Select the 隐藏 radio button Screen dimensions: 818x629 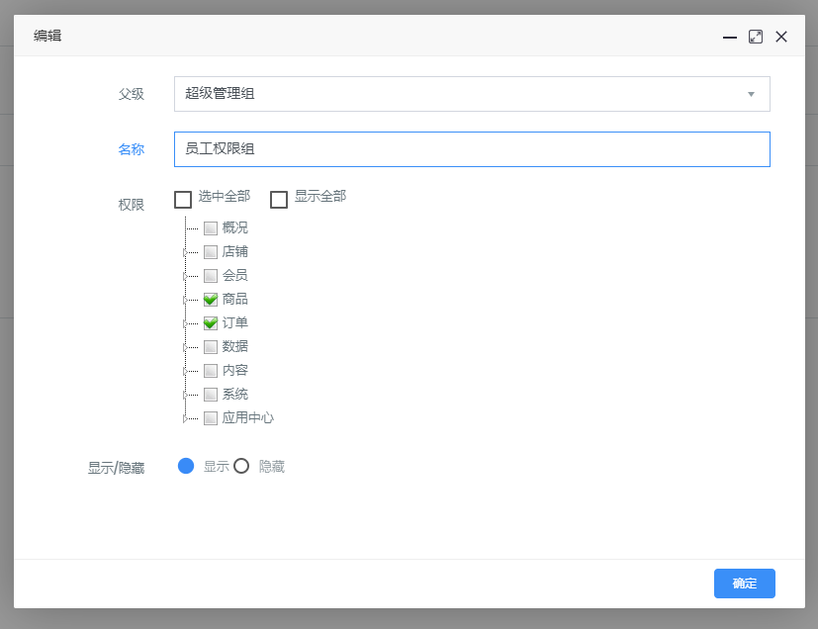coord(241,466)
